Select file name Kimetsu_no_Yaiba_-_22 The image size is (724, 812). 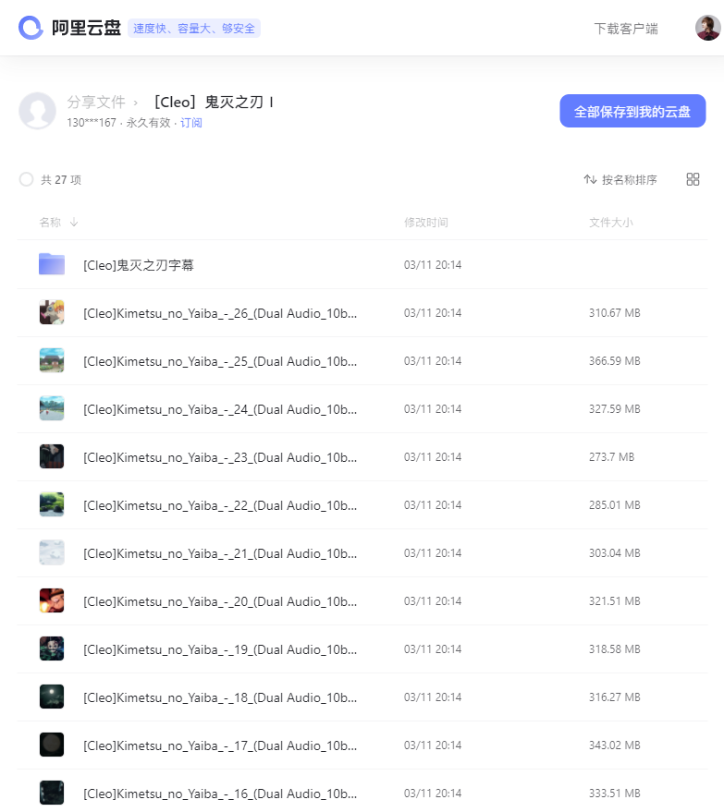220,505
